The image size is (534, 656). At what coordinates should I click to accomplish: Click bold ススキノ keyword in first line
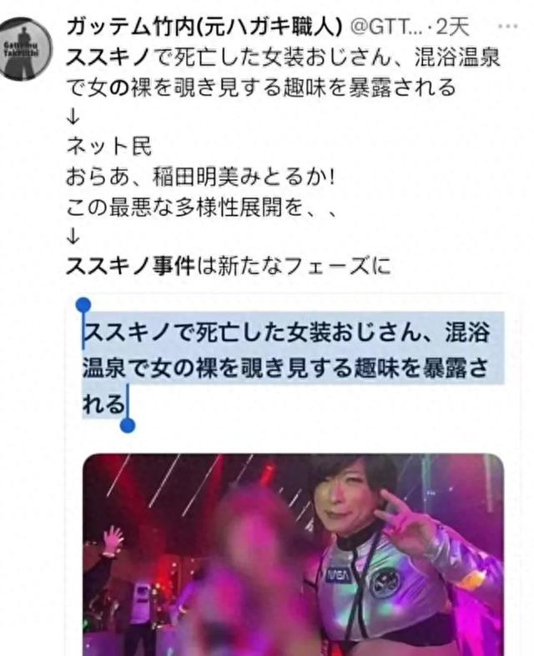tap(108, 58)
